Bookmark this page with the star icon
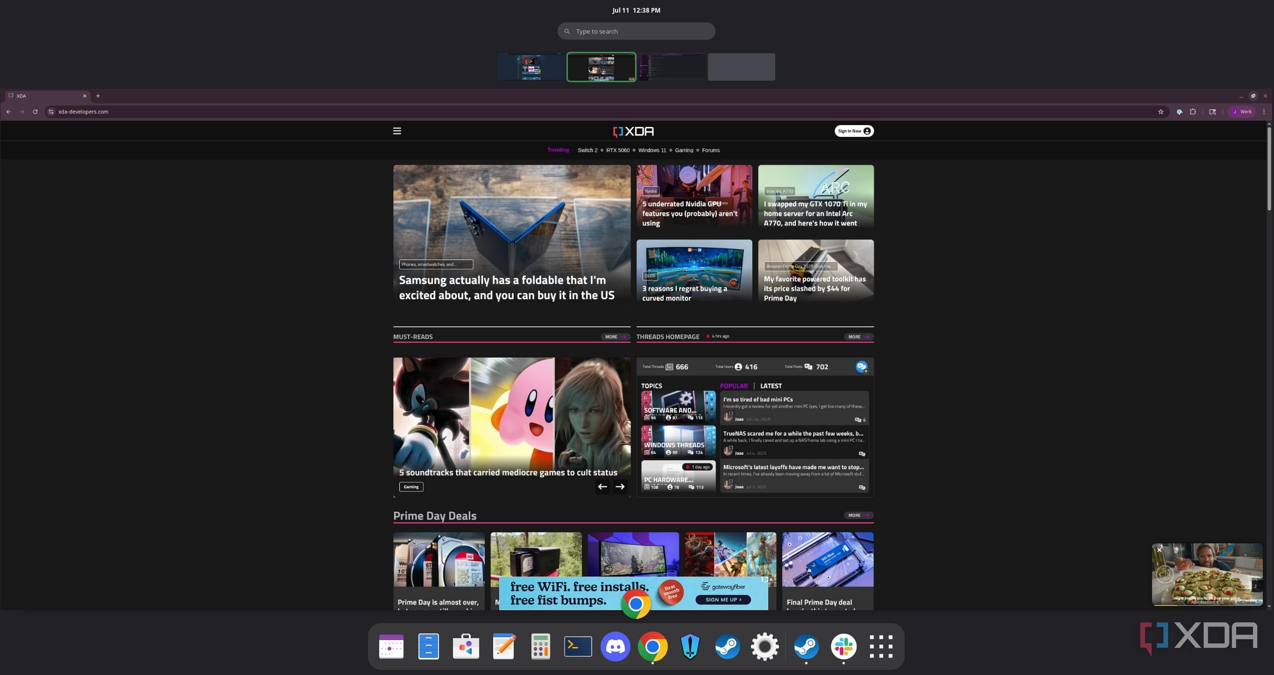1274x675 pixels. [1161, 112]
